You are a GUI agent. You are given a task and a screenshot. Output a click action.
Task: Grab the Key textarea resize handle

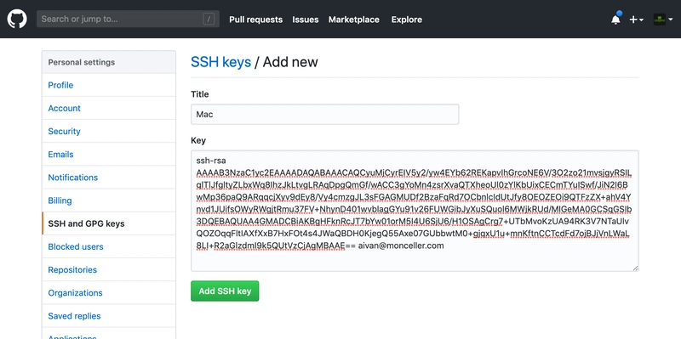635,268
